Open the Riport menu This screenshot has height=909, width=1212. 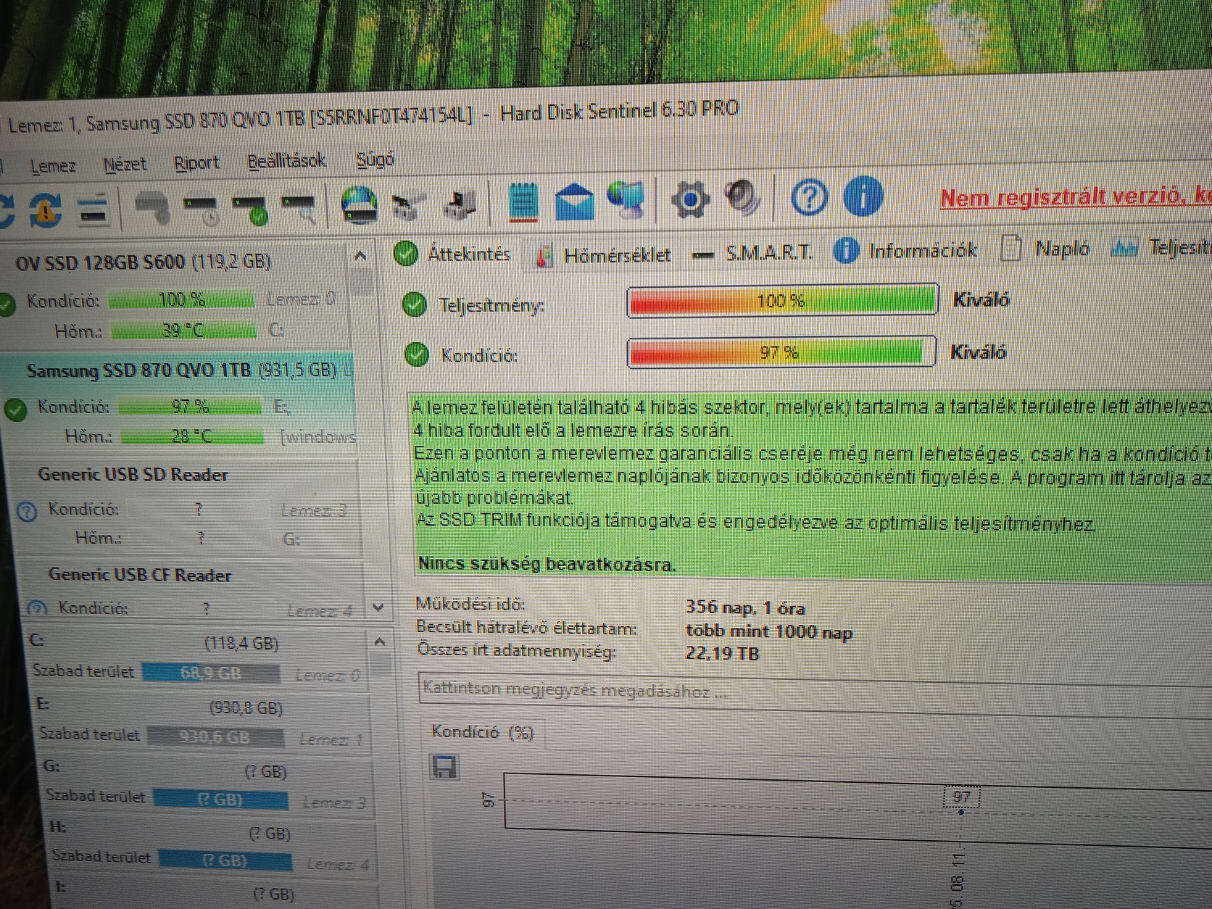point(196,162)
